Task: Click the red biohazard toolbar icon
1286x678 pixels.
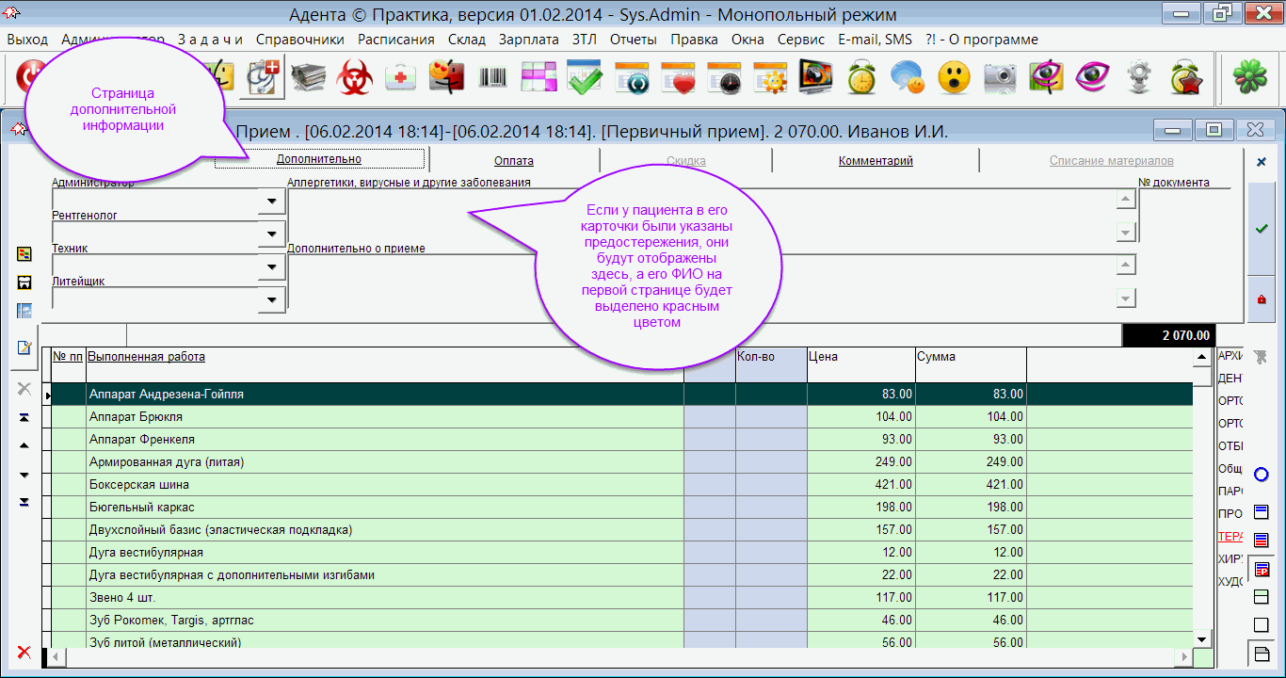Action: 355,77
